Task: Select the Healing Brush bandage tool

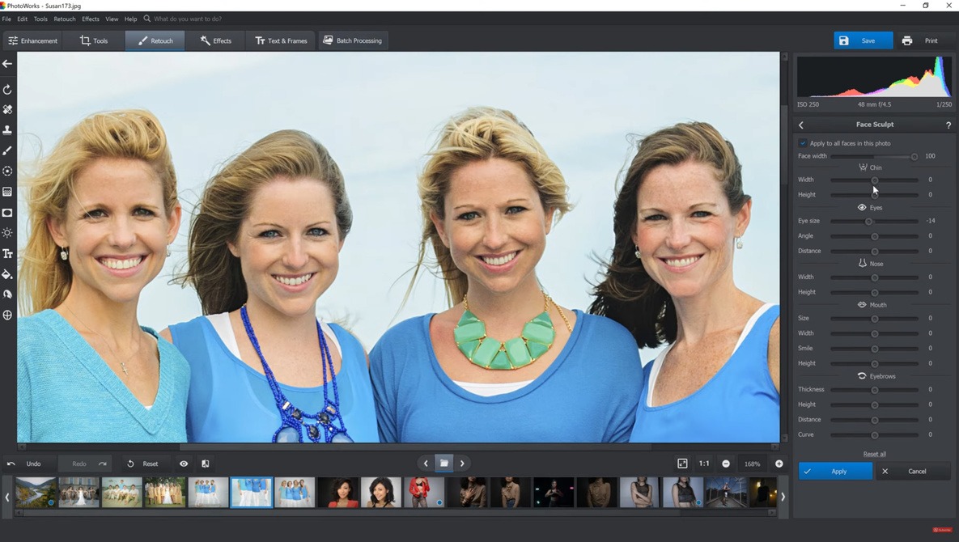Action: [x=7, y=109]
